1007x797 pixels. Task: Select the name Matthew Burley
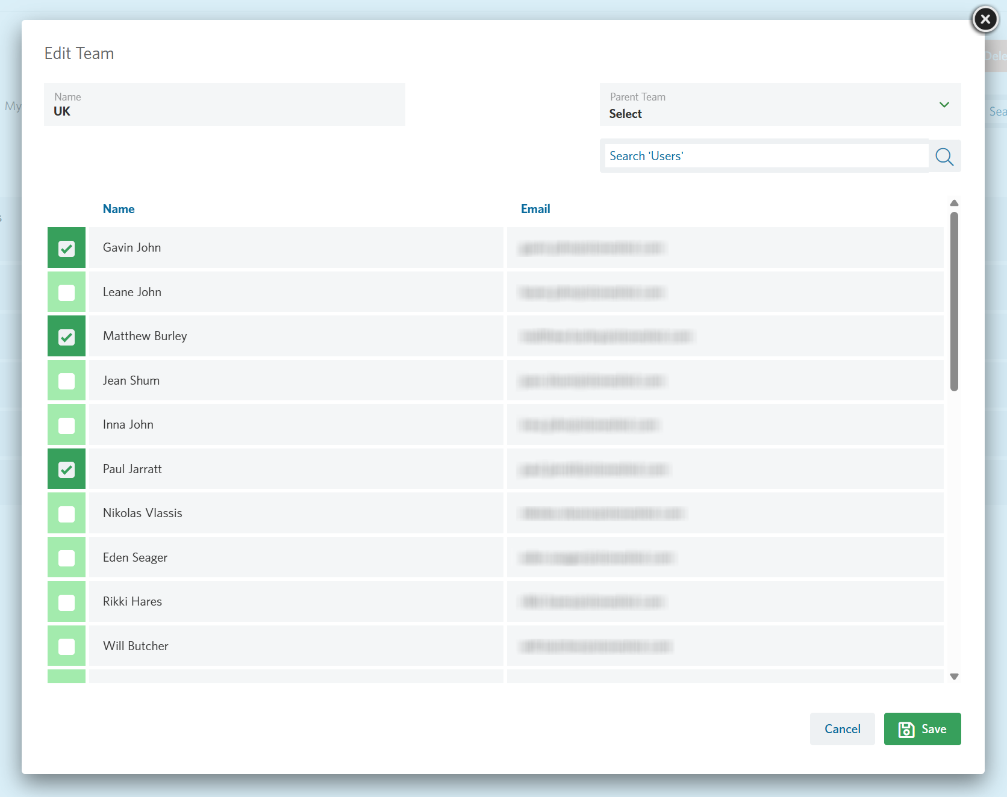pyautogui.click(x=145, y=336)
